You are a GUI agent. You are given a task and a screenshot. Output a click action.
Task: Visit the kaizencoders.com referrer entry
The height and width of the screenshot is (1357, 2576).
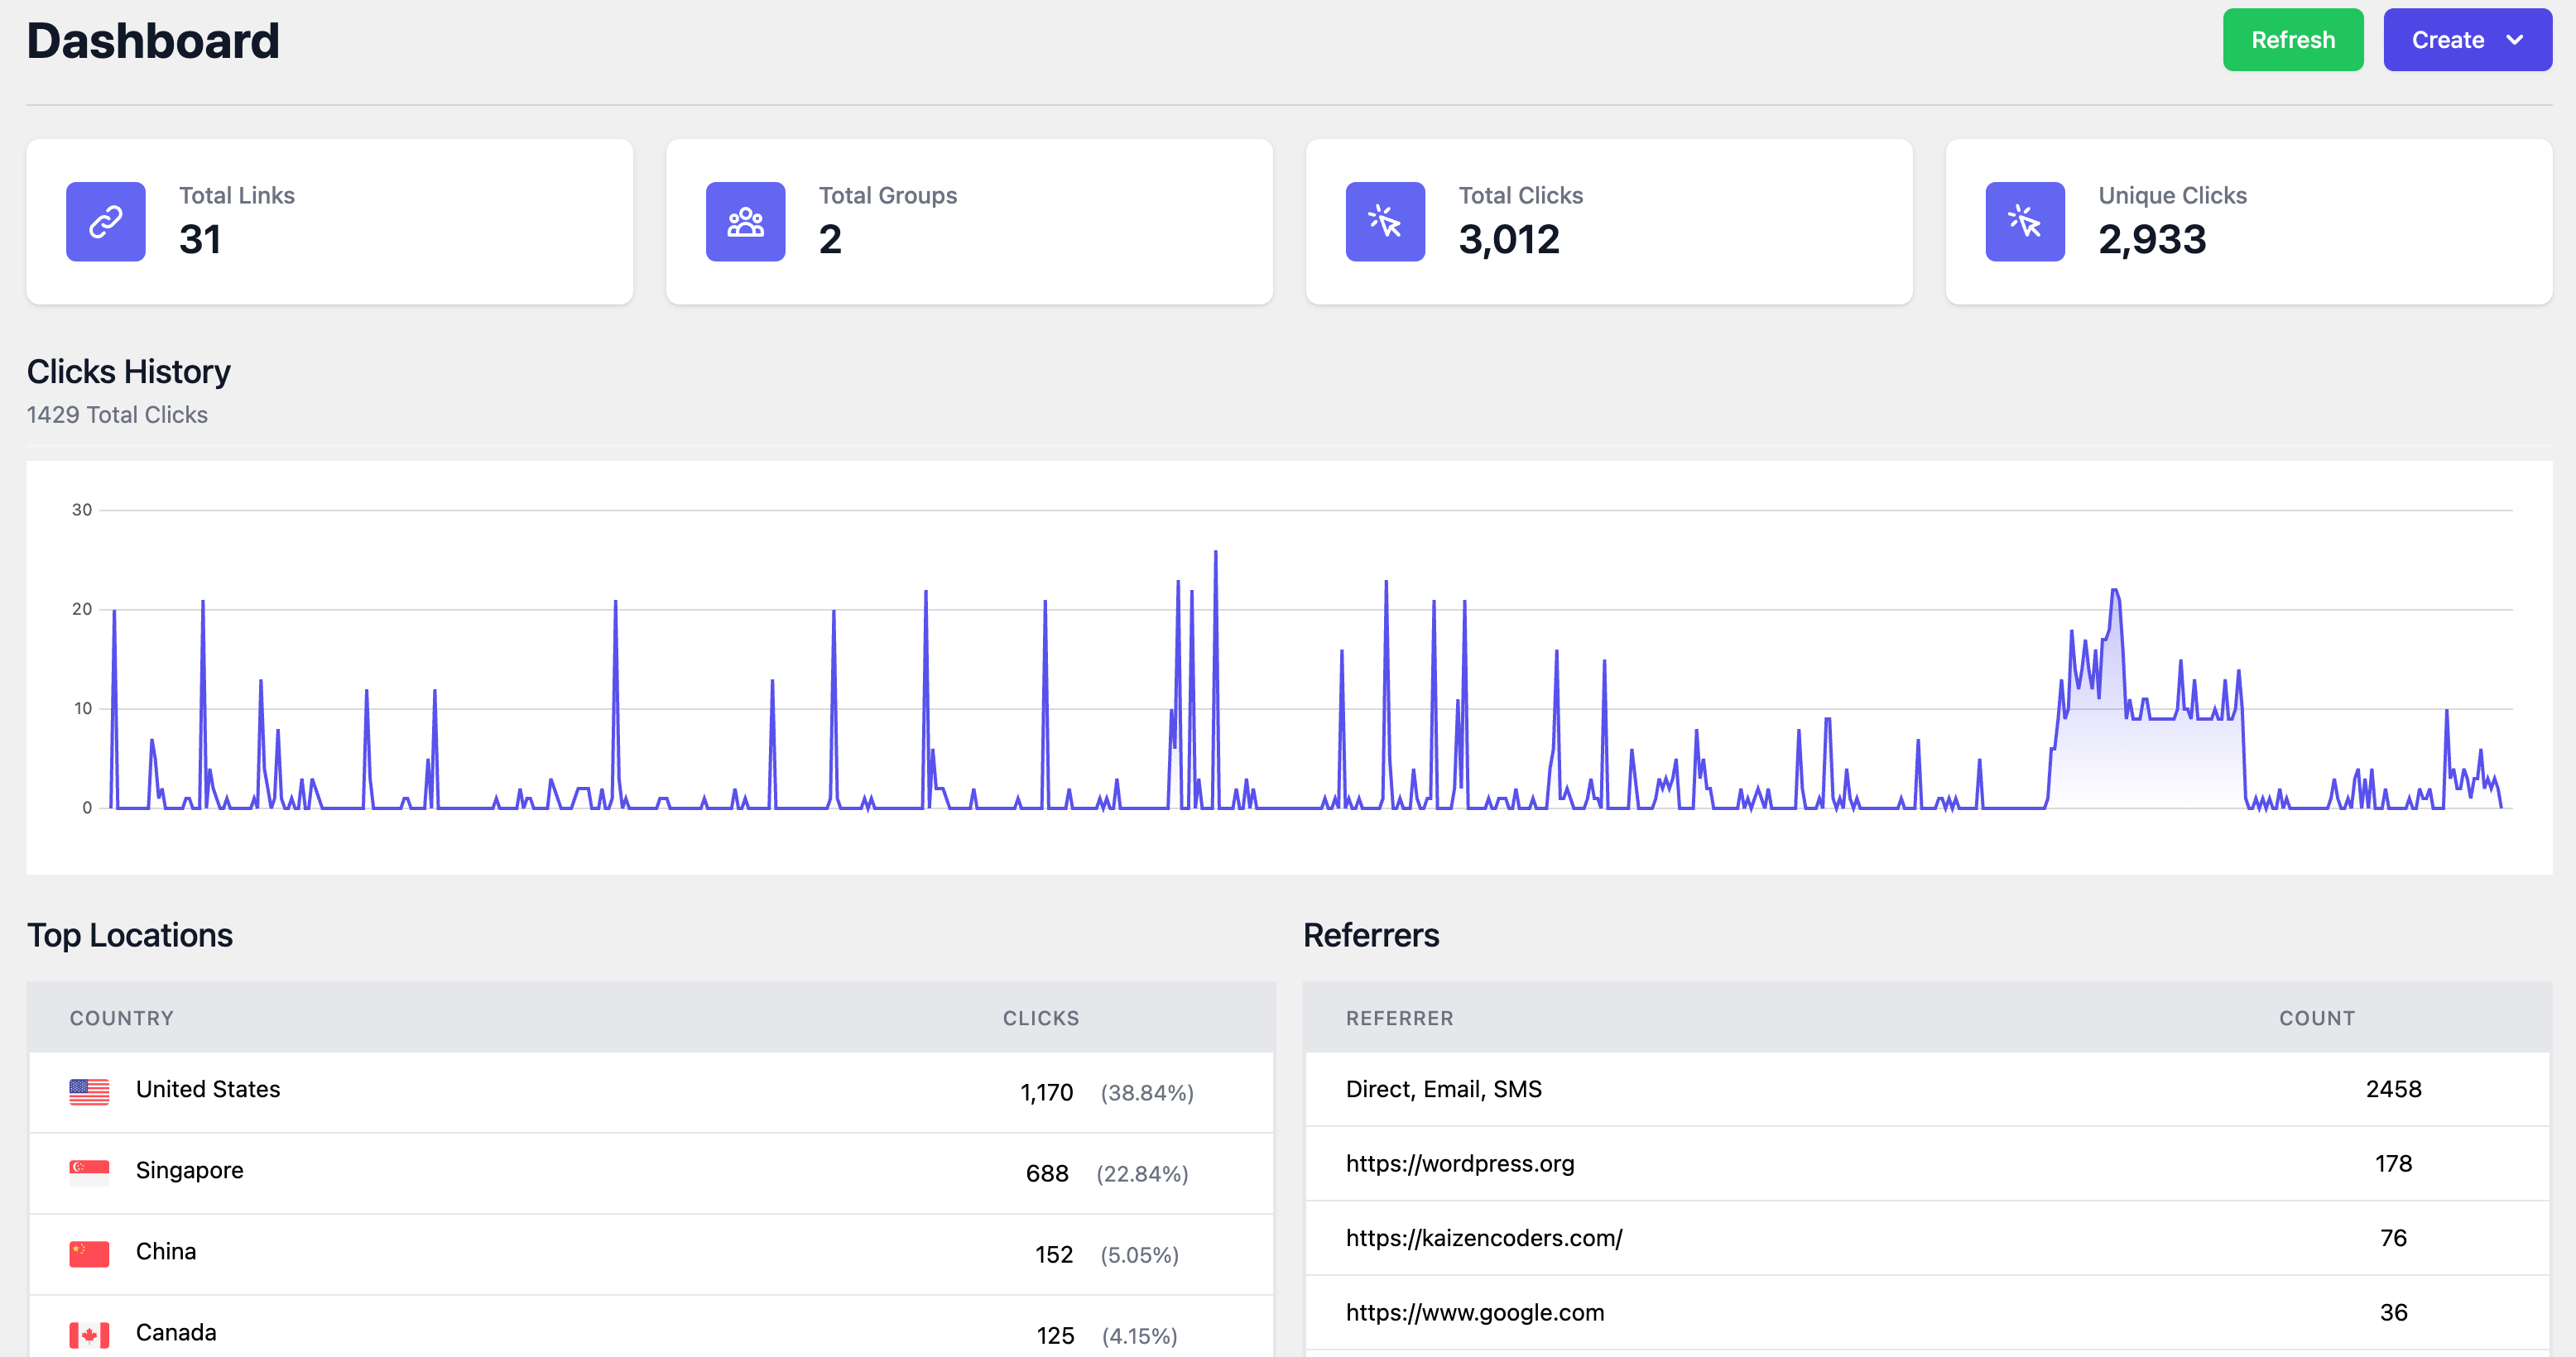(1484, 1237)
